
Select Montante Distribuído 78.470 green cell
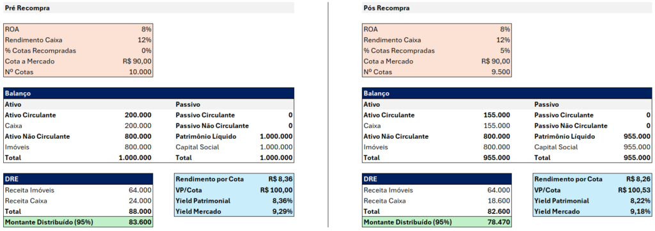pyautogui.click(x=436, y=222)
